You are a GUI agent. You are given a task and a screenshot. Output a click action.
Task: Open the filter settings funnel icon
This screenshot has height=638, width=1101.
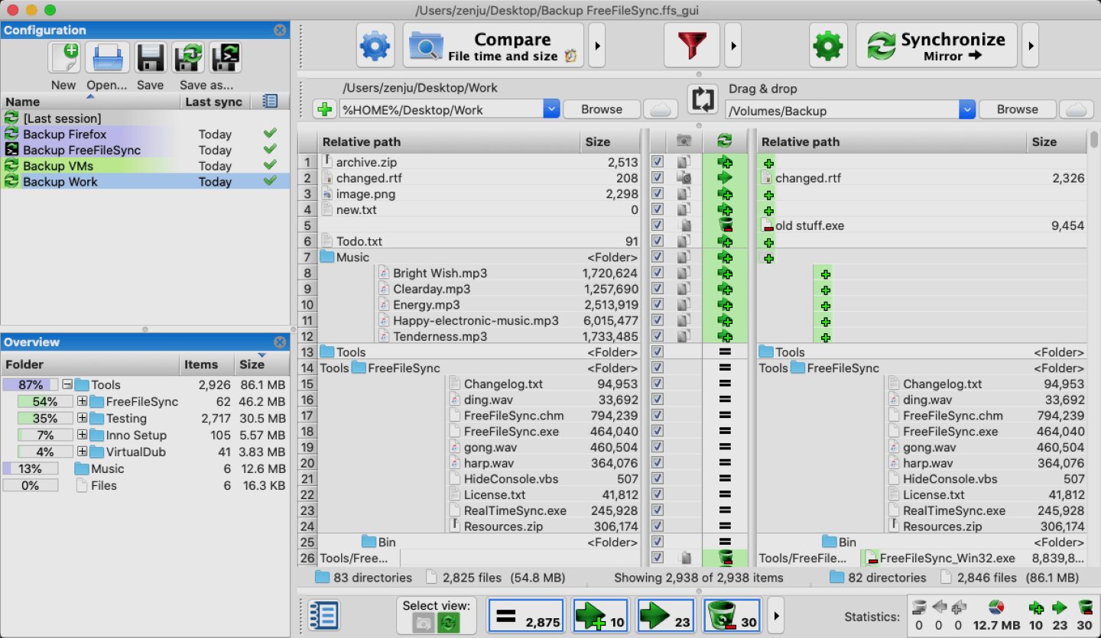tap(692, 44)
